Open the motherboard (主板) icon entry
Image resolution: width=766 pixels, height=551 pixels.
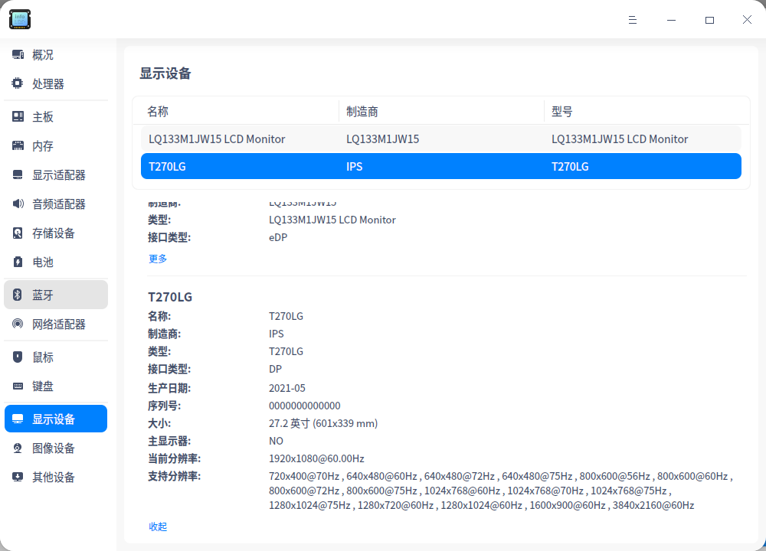click(18, 117)
